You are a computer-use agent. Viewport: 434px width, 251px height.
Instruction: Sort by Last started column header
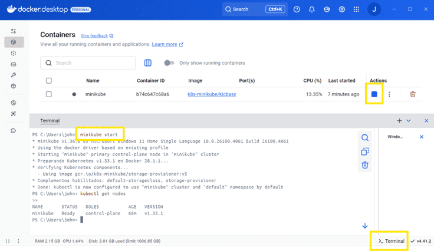click(x=341, y=81)
